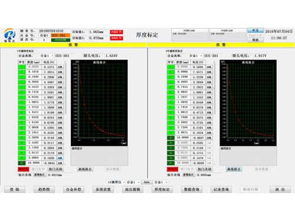
Task: Open the 趋势图 trend chart page
Action: point(44,189)
